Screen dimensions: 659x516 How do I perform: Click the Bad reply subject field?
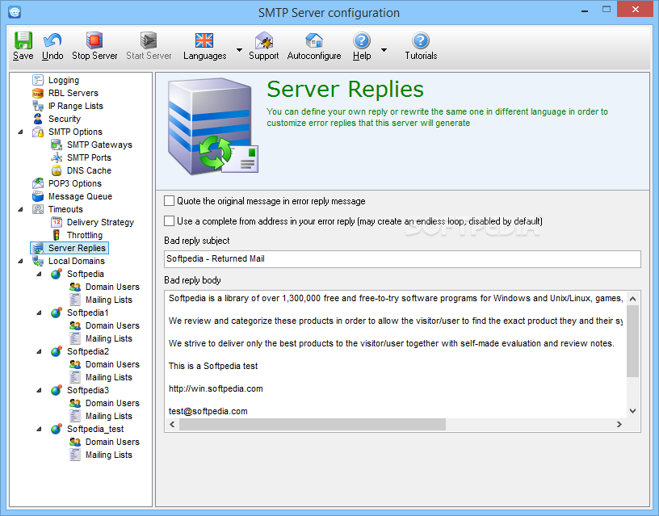(402, 259)
